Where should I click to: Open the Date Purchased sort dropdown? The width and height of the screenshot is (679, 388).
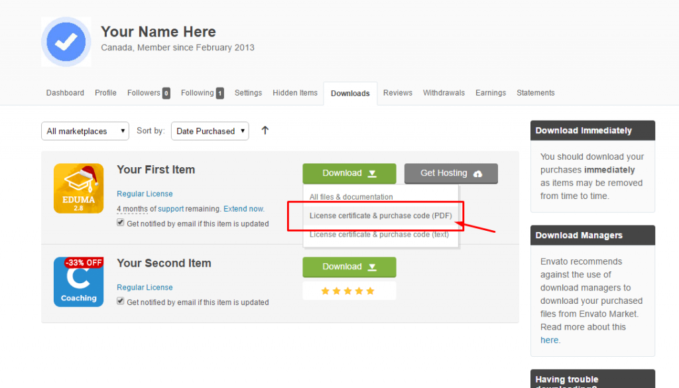click(x=210, y=131)
